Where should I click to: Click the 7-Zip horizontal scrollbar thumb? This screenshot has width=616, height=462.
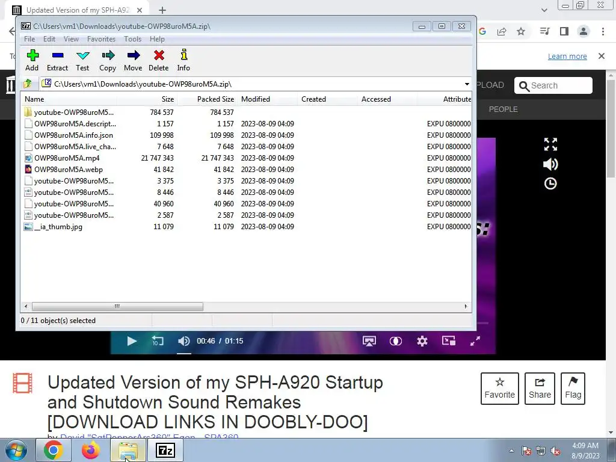[x=117, y=306]
